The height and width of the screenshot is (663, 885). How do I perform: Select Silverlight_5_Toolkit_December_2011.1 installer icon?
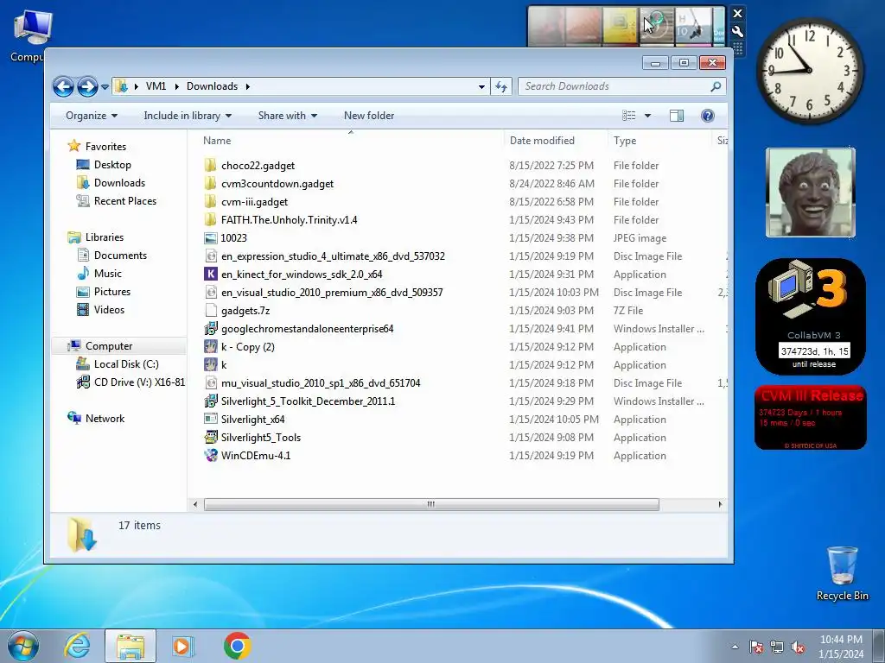[211, 401]
